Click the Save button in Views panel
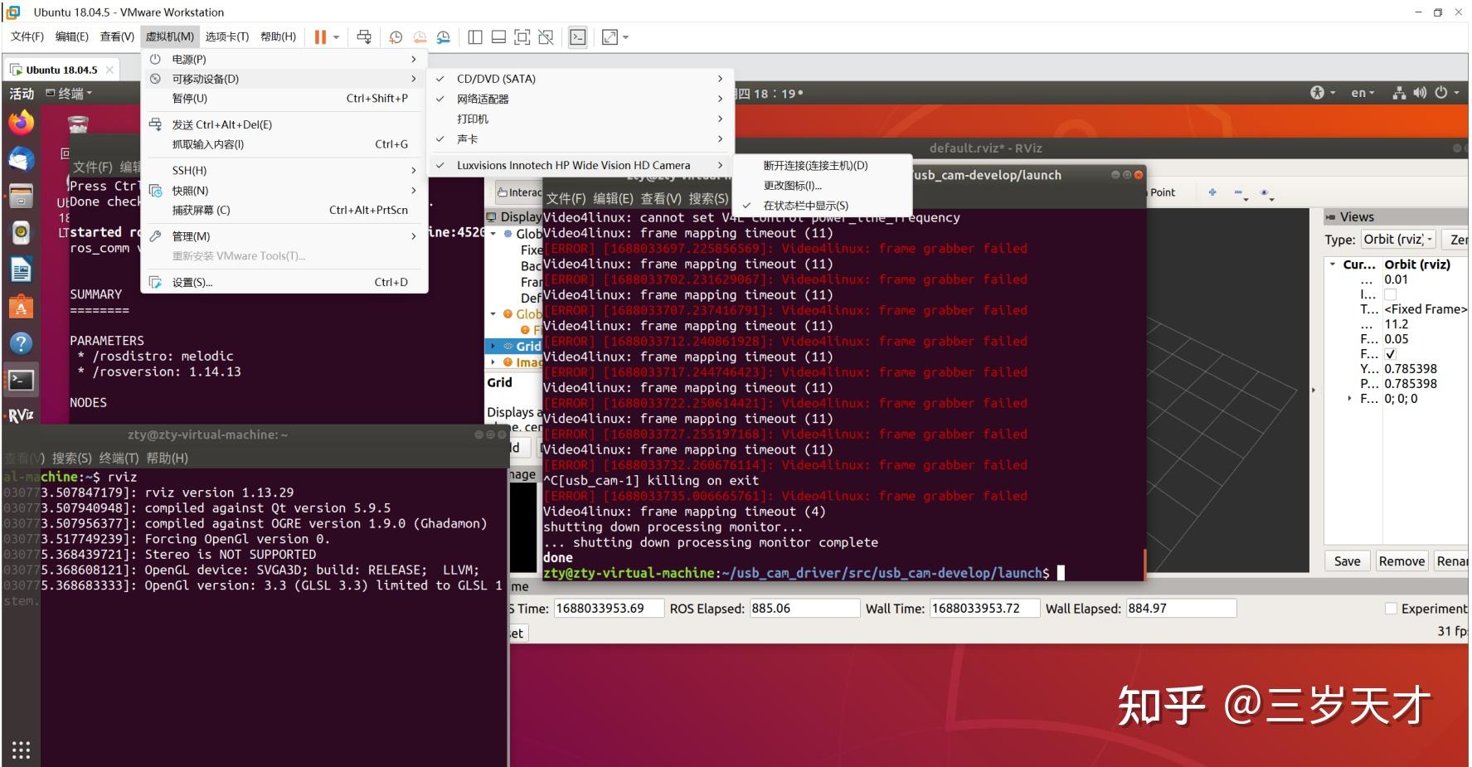Image resolution: width=1472 pixels, height=767 pixels. (1347, 561)
